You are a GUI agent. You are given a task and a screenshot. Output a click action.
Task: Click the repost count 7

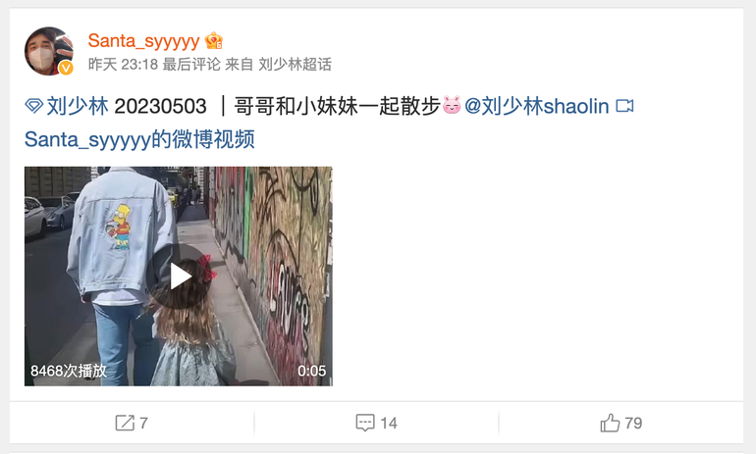coord(143,424)
